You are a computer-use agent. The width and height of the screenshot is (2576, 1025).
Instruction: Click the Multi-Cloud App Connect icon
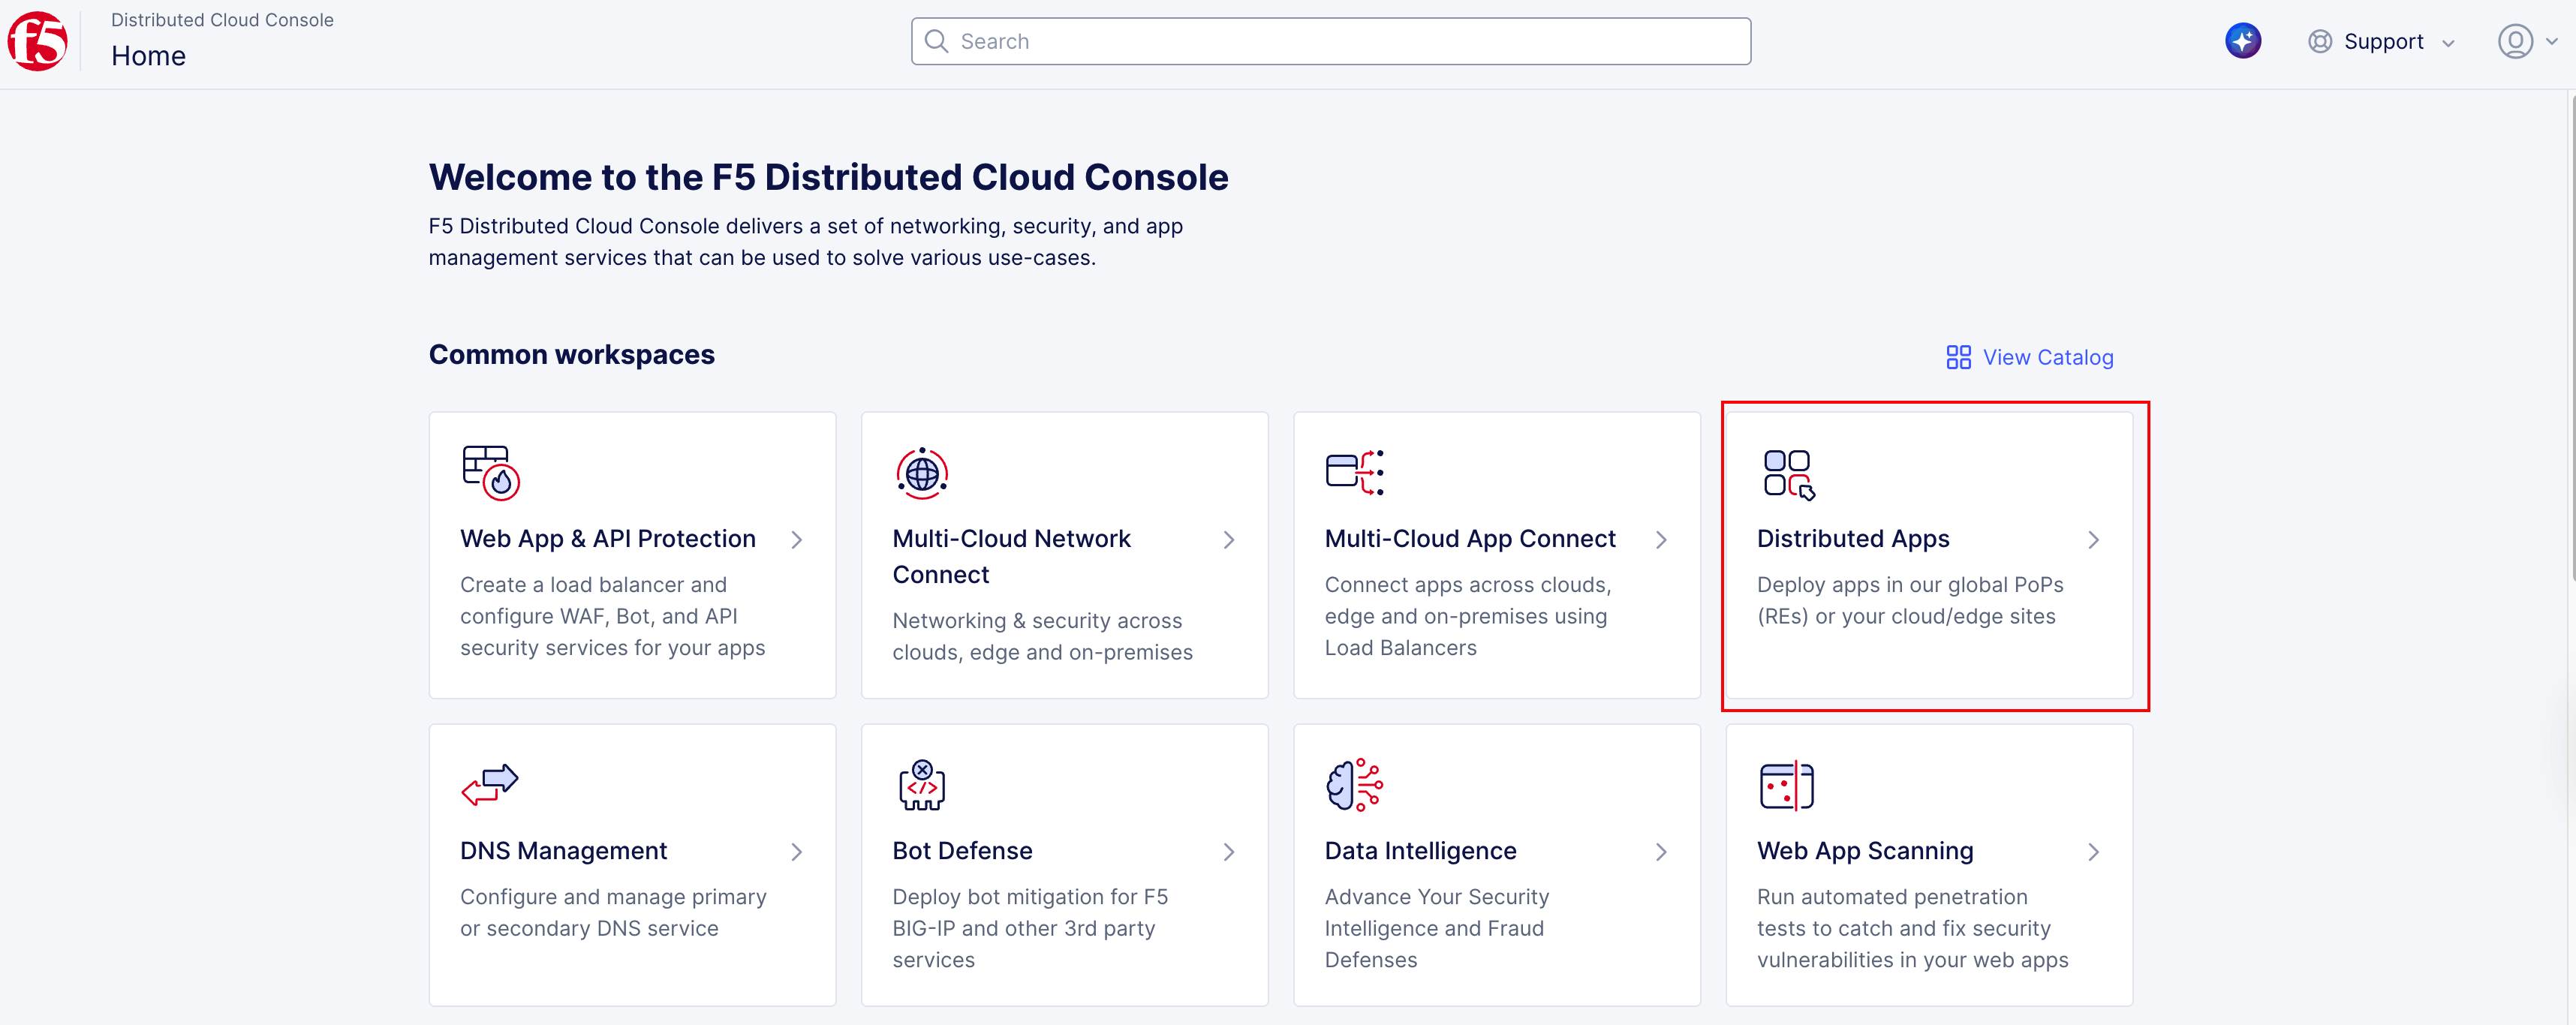pos(1354,472)
